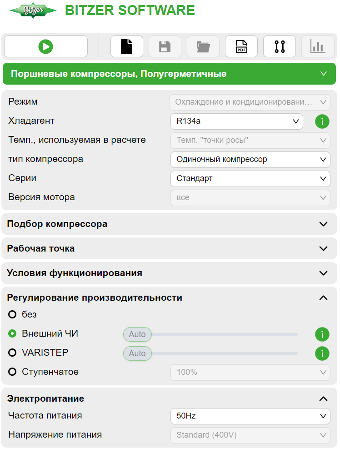Click the info icon next to R134a refrigerant

point(322,121)
